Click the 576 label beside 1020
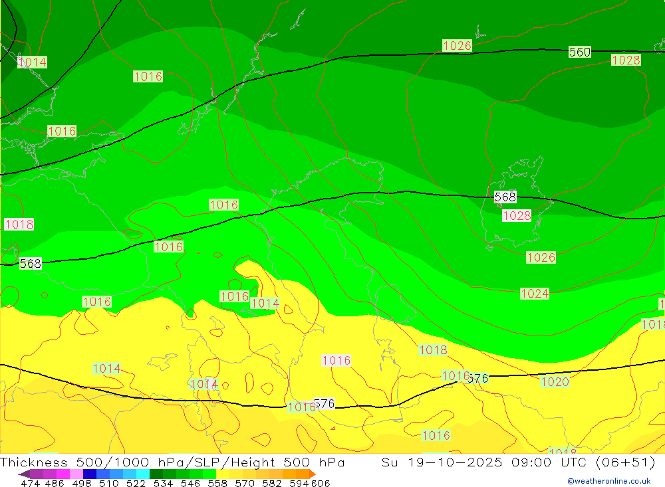665x487 pixels. pos(478,378)
